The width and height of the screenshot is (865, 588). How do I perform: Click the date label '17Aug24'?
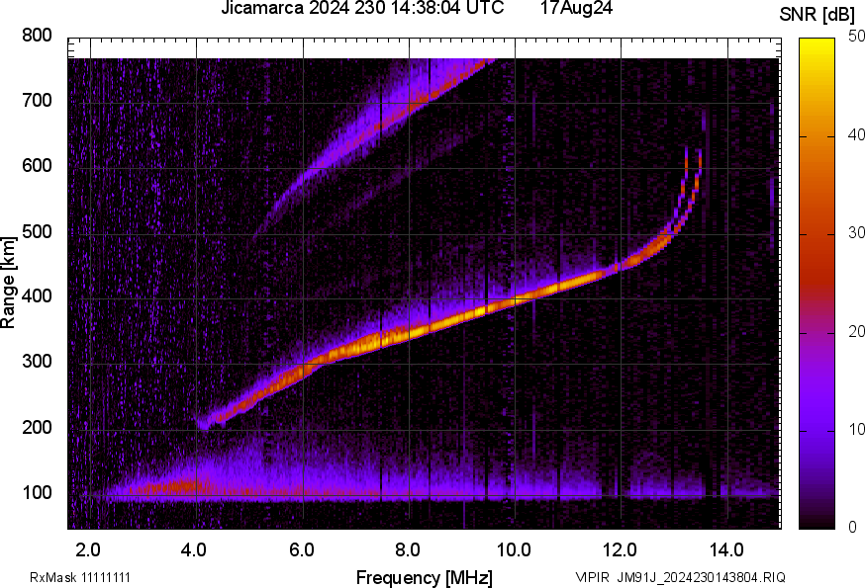coord(576,8)
